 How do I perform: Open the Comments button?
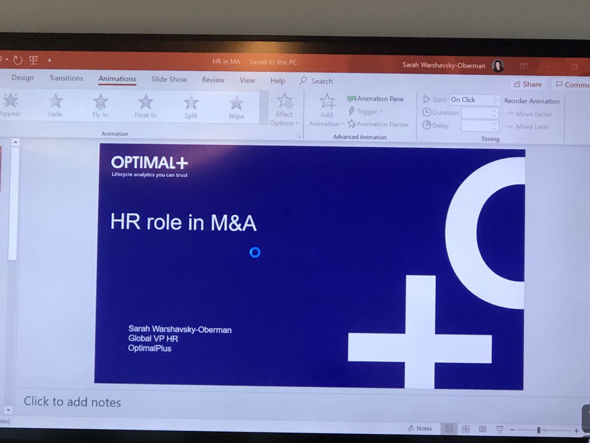click(x=572, y=85)
